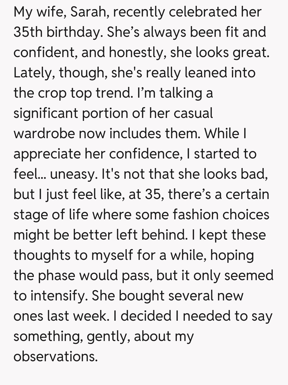Click the word "gently"

(108, 336)
